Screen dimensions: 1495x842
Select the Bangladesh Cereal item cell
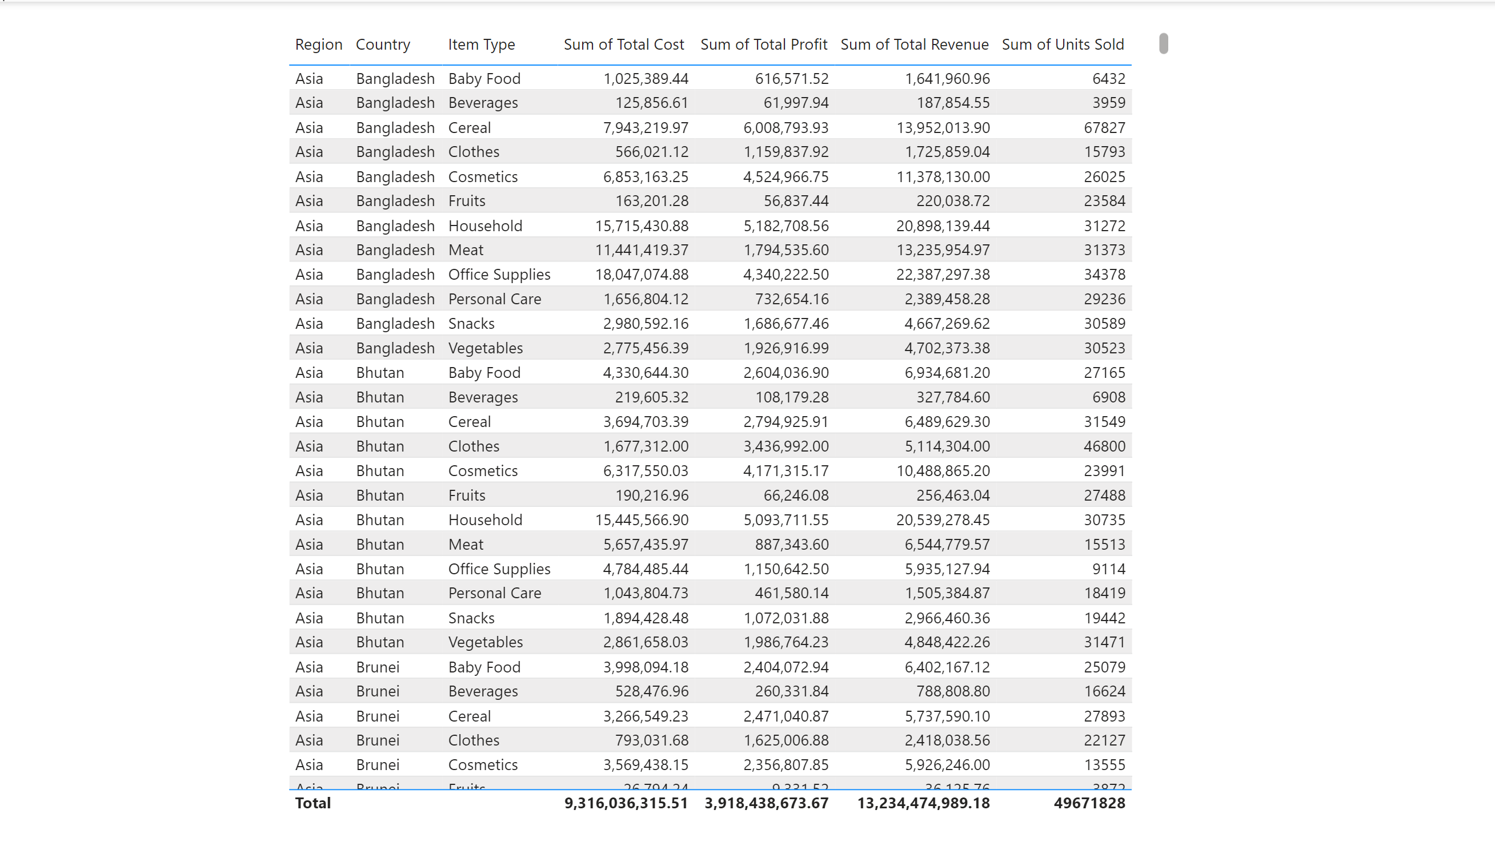coord(470,127)
